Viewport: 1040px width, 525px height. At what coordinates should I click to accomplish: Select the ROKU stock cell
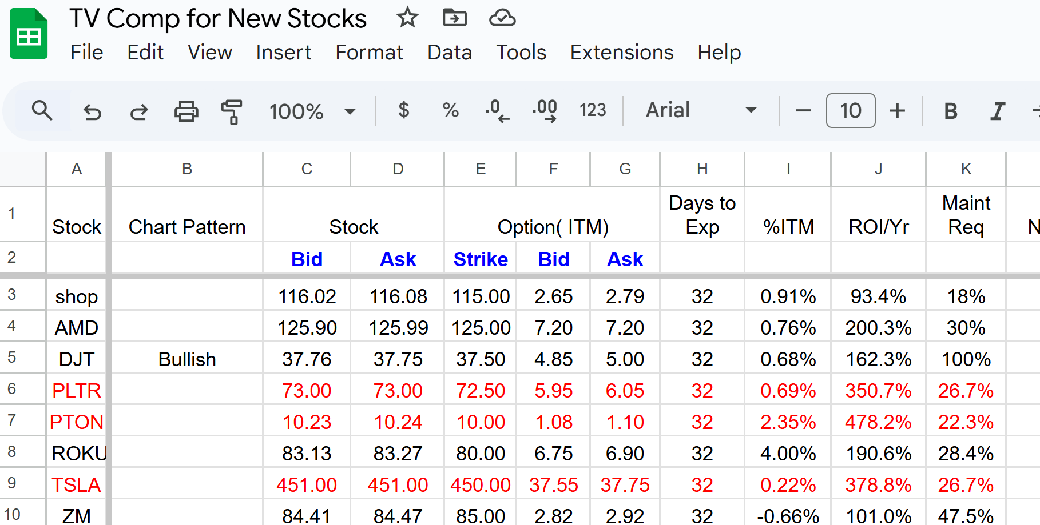click(x=76, y=453)
